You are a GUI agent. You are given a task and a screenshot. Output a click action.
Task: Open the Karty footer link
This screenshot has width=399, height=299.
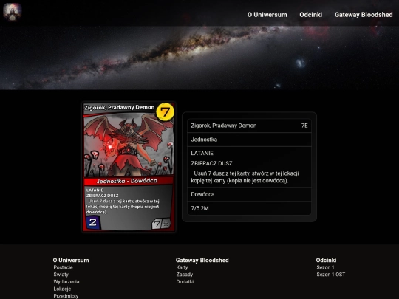click(x=182, y=267)
